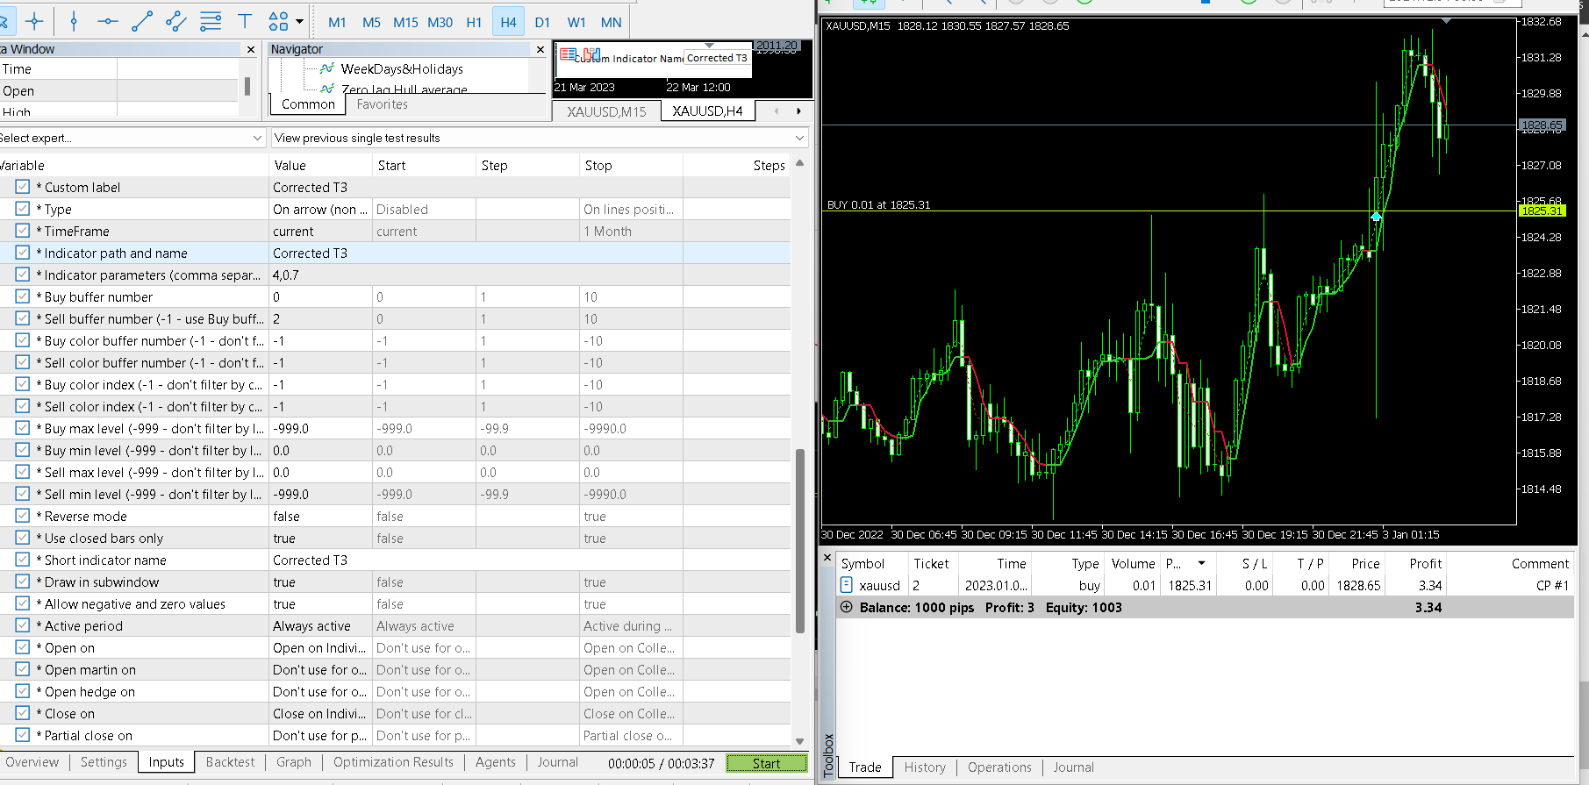Toggle the Reverse mode checkbox
Image resolution: width=1589 pixels, height=785 pixels.
(x=23, y=516)
